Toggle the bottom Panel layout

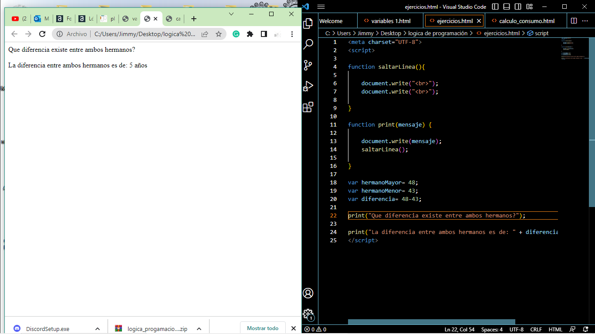(x=507, y=7)
